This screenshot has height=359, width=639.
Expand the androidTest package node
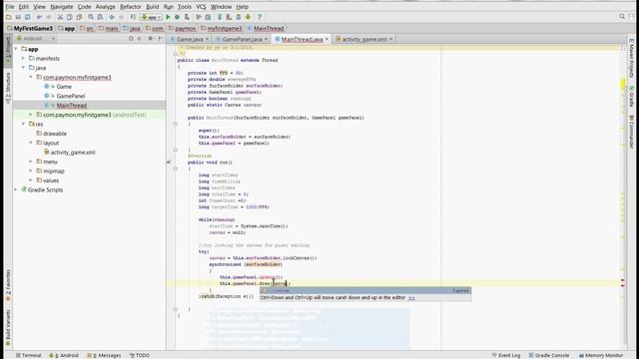[31, 115]
